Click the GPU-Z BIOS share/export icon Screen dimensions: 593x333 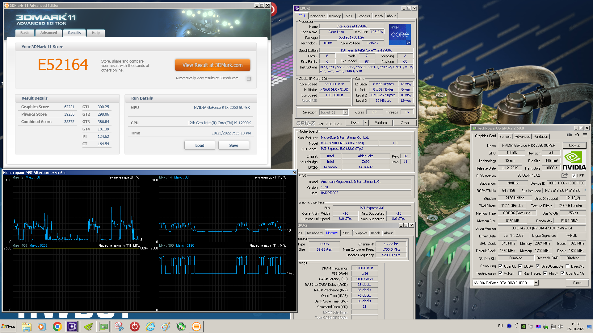[565, 175]
